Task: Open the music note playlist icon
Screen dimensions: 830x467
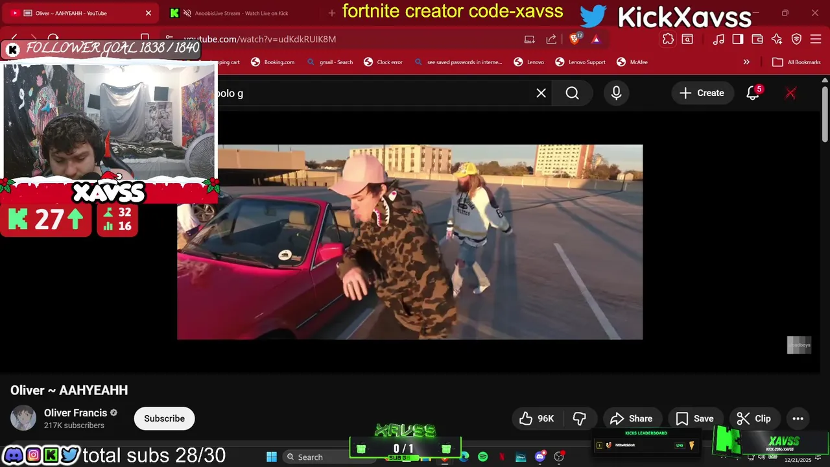Action: (718, 39)
